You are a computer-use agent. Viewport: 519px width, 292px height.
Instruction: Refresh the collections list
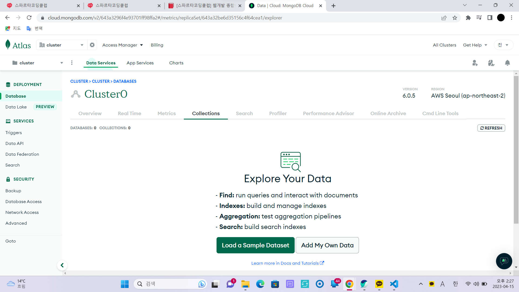[491, 128]
